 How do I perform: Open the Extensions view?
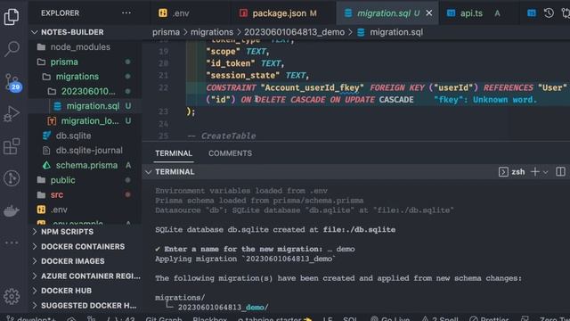point(12,146)
